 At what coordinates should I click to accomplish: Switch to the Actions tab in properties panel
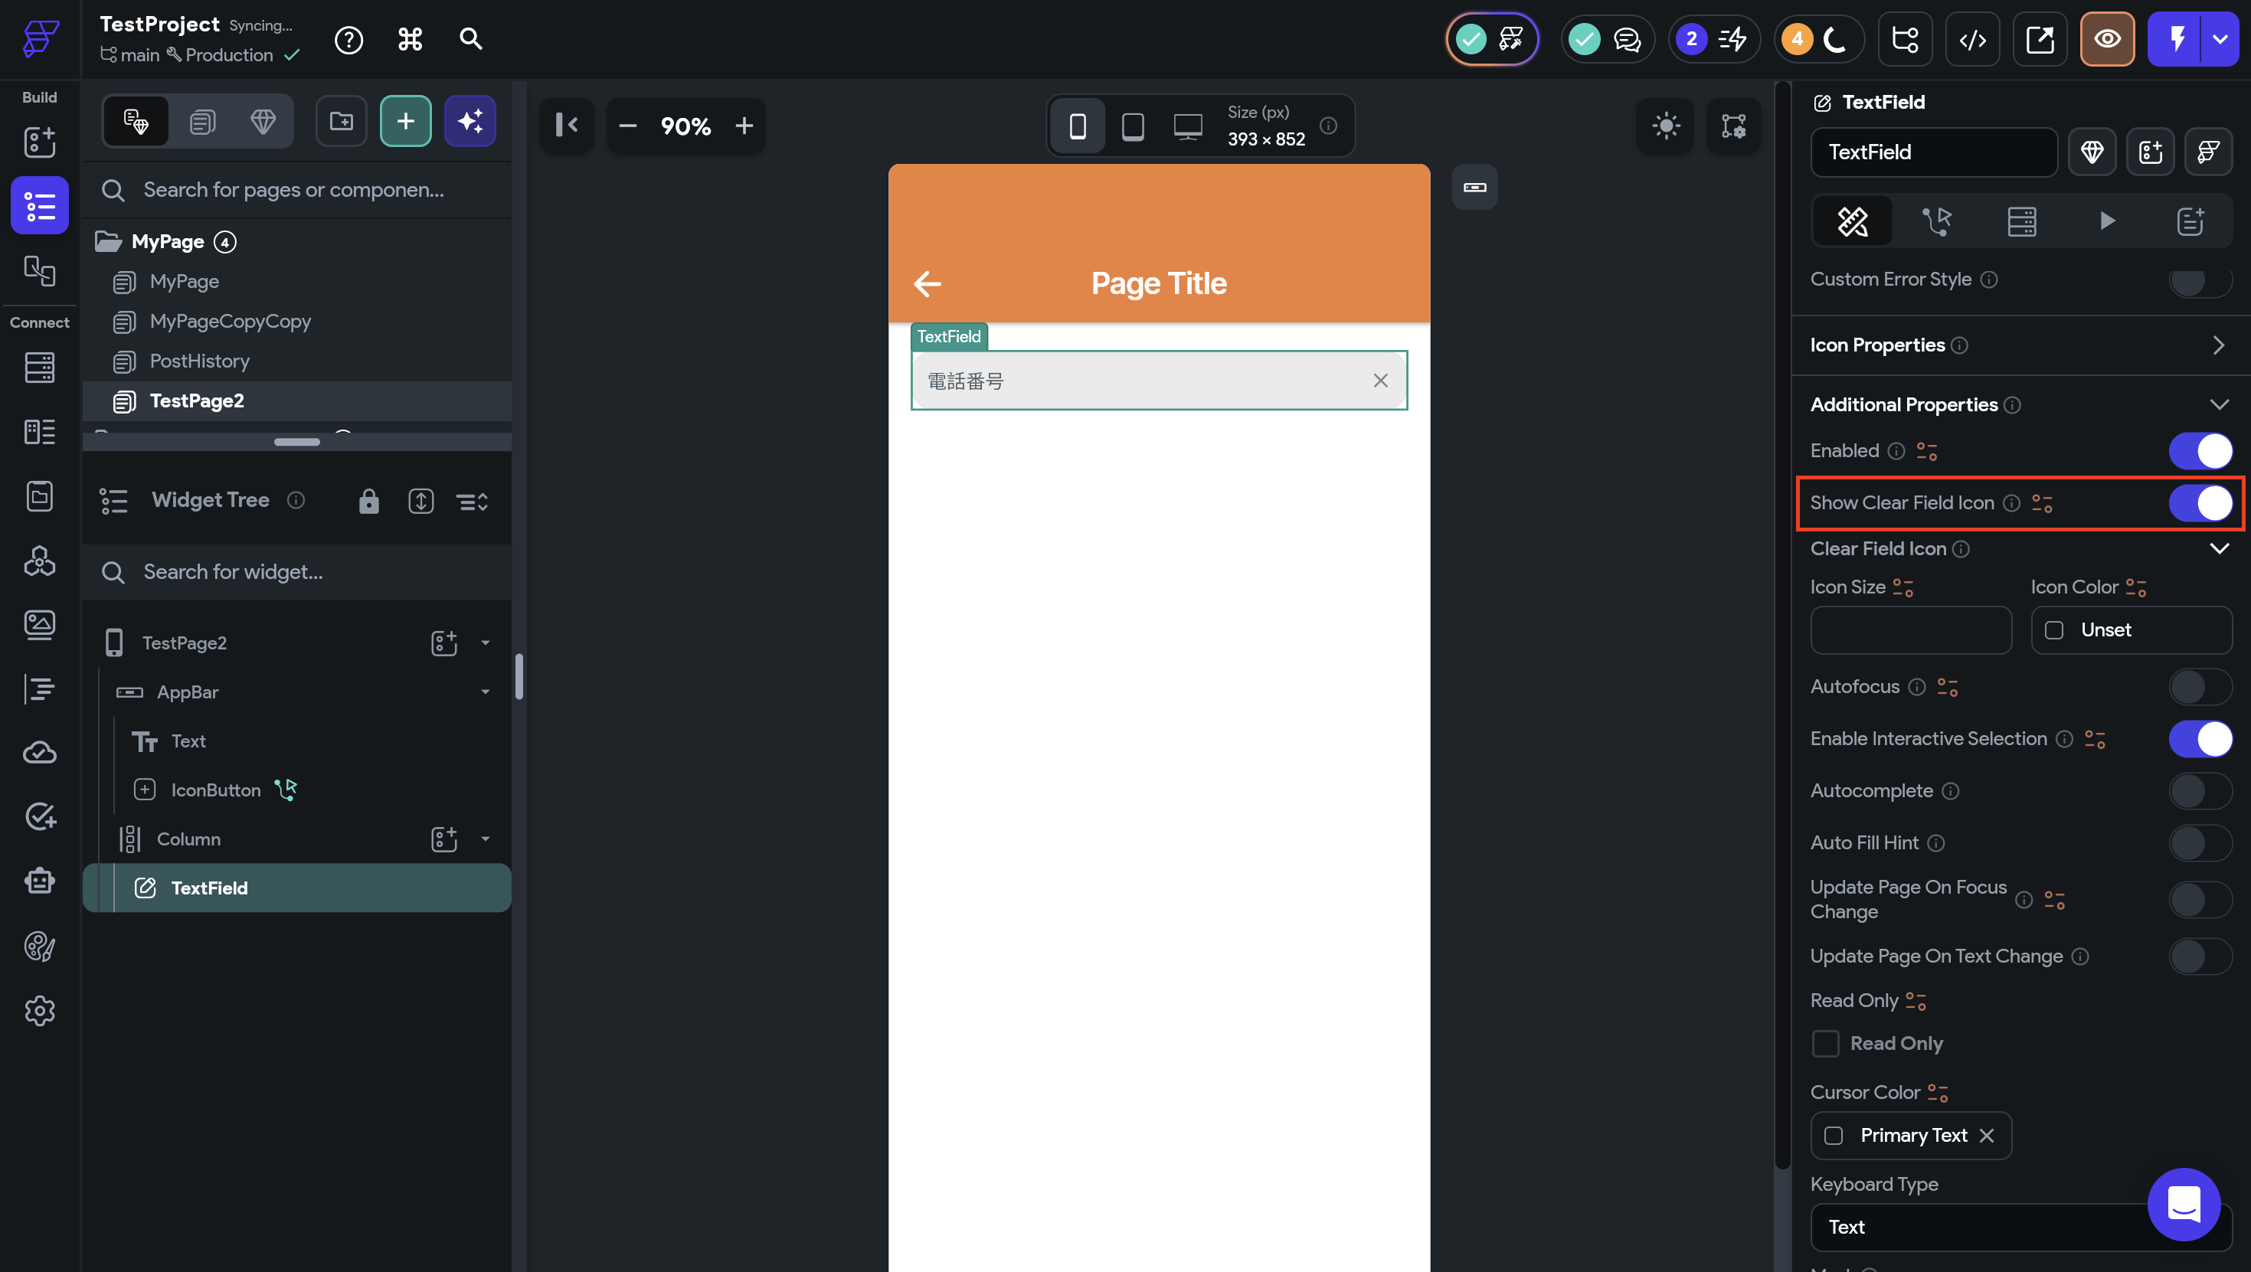1936,221
